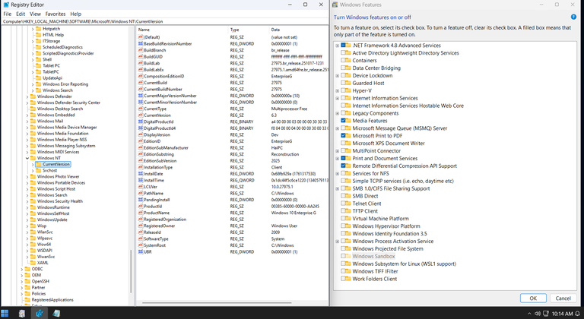Image resolution: width=584 pixels, height=319 pixels.
Task: Expand the Windows Defender registry key
Action: [x=27, y=96]
